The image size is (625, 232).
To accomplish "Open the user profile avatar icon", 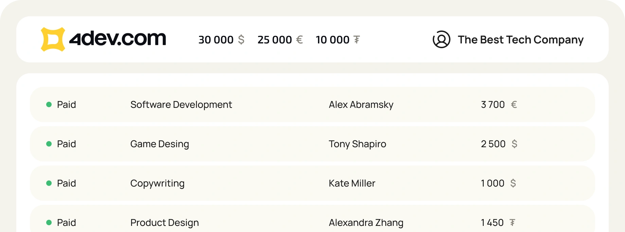I will (441, 39).
